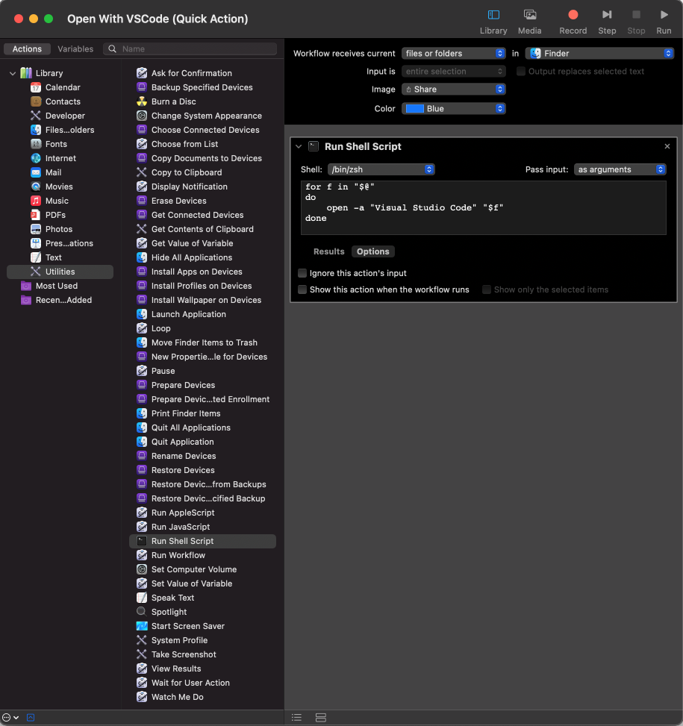Select the Display Notification action
The image size is (683, 726).
point(189,187)
